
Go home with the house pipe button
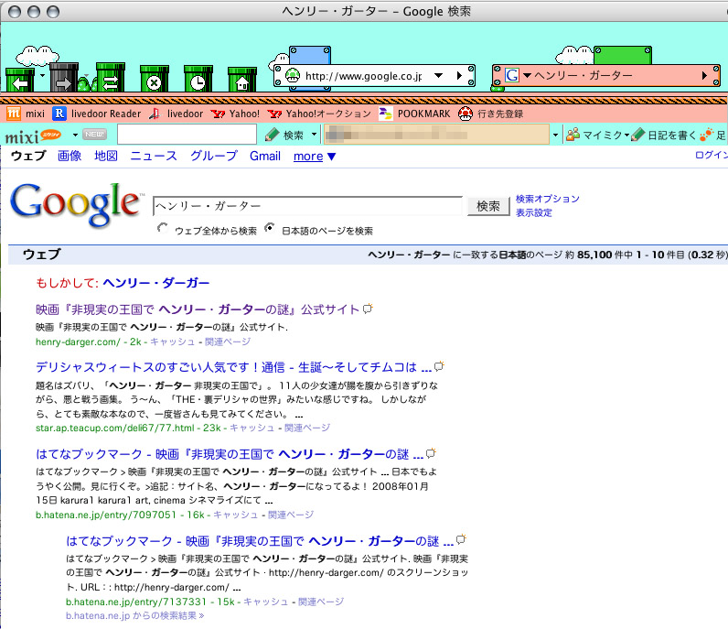[x=241, y=80]
